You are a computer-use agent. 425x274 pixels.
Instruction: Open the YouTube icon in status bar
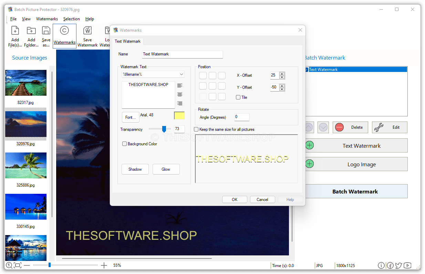(x=407, y=265)
